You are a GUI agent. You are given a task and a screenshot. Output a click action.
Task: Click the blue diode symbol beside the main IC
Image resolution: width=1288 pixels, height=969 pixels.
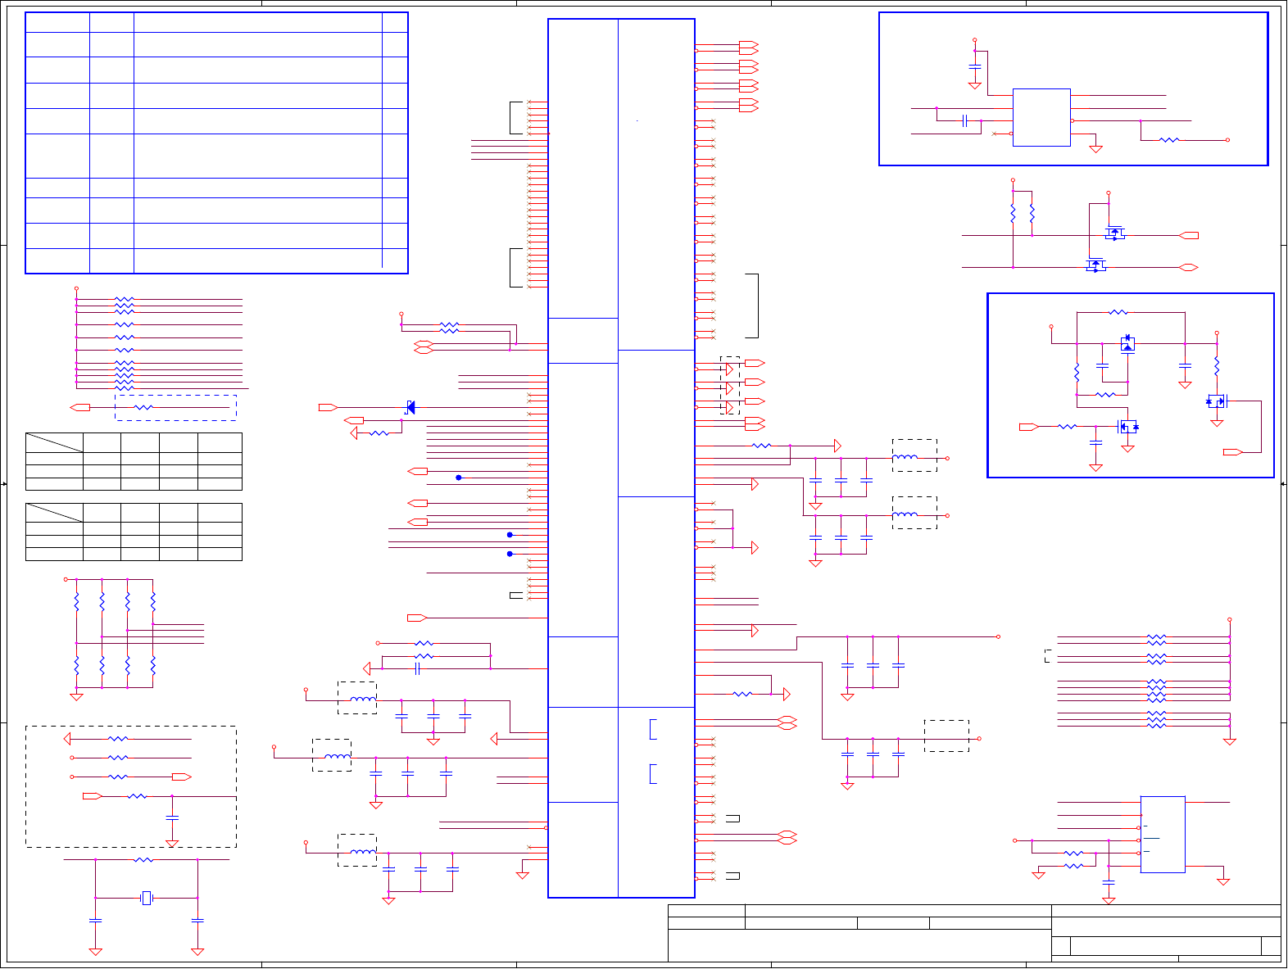point(410,407)
